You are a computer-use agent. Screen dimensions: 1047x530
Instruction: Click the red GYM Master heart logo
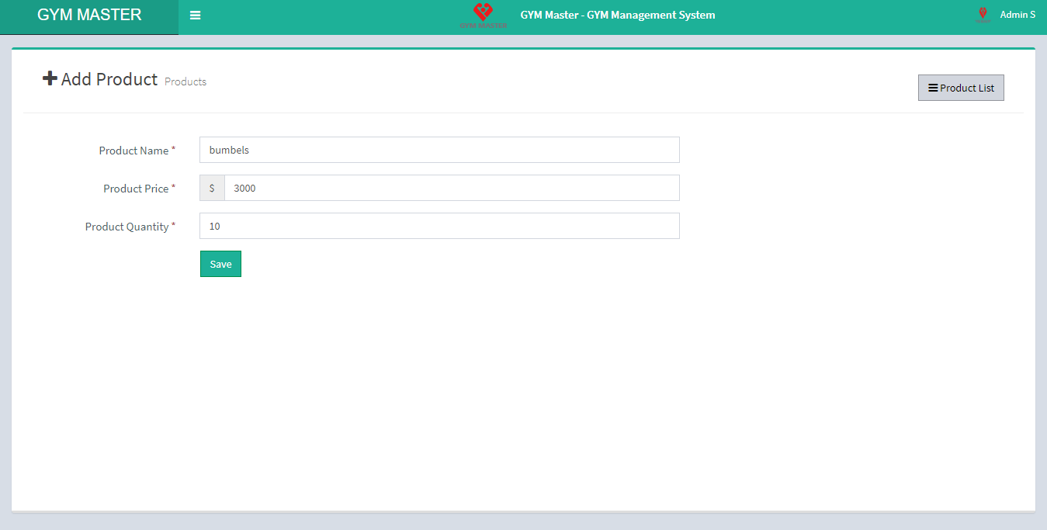click(483, 13)
